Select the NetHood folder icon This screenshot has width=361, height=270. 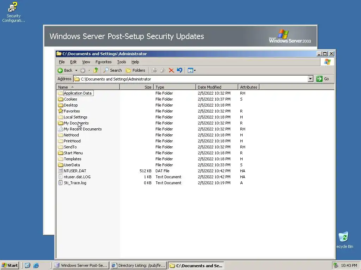click(x=61, y=135)
